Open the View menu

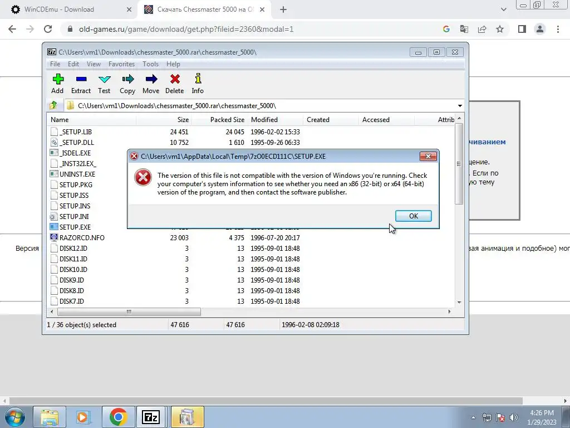pyautogui.click(x=94, y=64)
